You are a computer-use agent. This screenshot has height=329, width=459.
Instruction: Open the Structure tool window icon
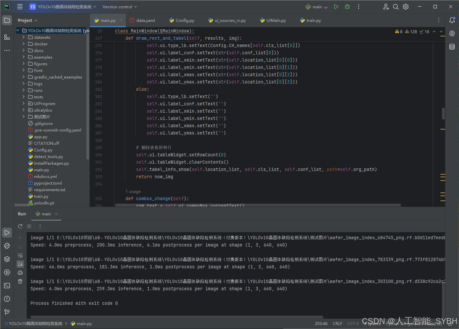coord(7,37)
